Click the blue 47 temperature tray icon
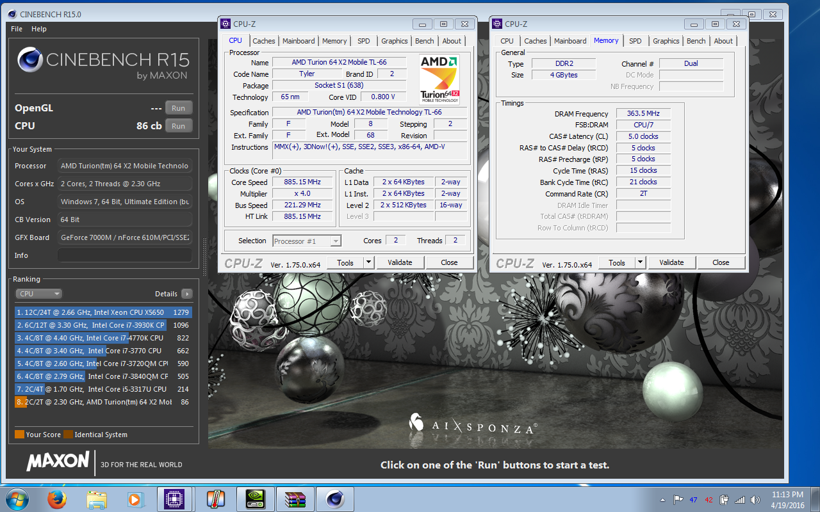 coord(693,500)
